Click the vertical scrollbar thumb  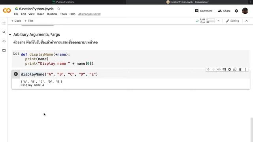coord(251,130)
